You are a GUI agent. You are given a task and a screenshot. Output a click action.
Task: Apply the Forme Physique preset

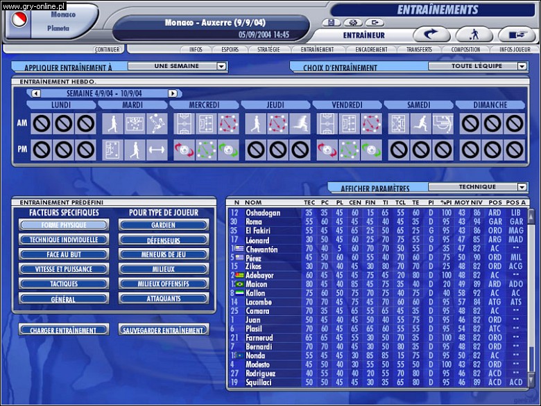tap(64, 225)
